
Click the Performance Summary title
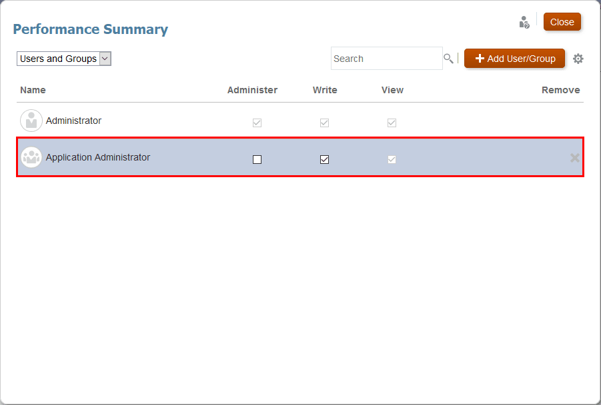click(x=91, y=29)
